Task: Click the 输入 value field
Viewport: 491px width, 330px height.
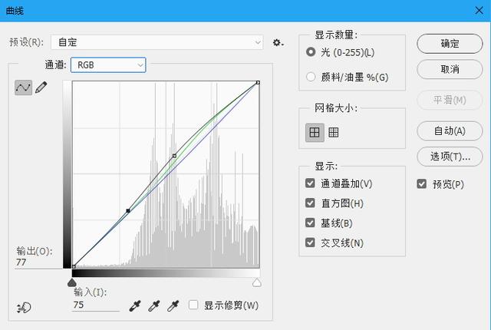Action: [x=96, y=305]
